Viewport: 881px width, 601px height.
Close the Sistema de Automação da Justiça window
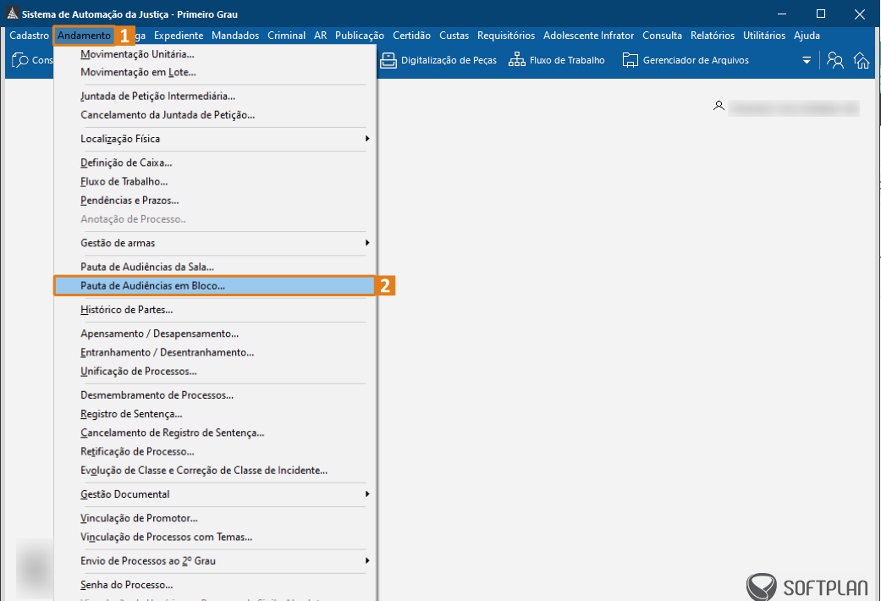click(x=860, y=14)
